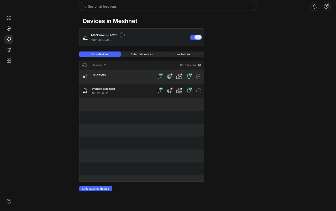Select the Meshnet icon in sidebar

pyautogui.click(x=9, y=39)
